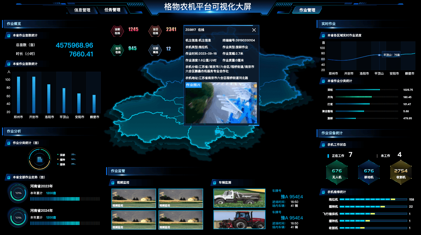The image size is (421, 235).
Task: Click the 河南省2023年 progress bar
Action: [65, 199]
